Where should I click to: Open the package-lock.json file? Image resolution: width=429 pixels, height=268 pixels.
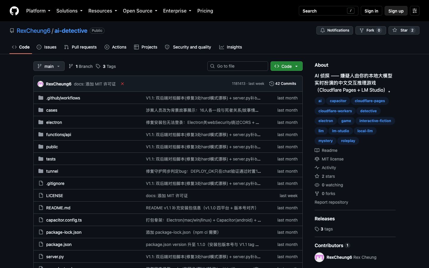(64, 232)
